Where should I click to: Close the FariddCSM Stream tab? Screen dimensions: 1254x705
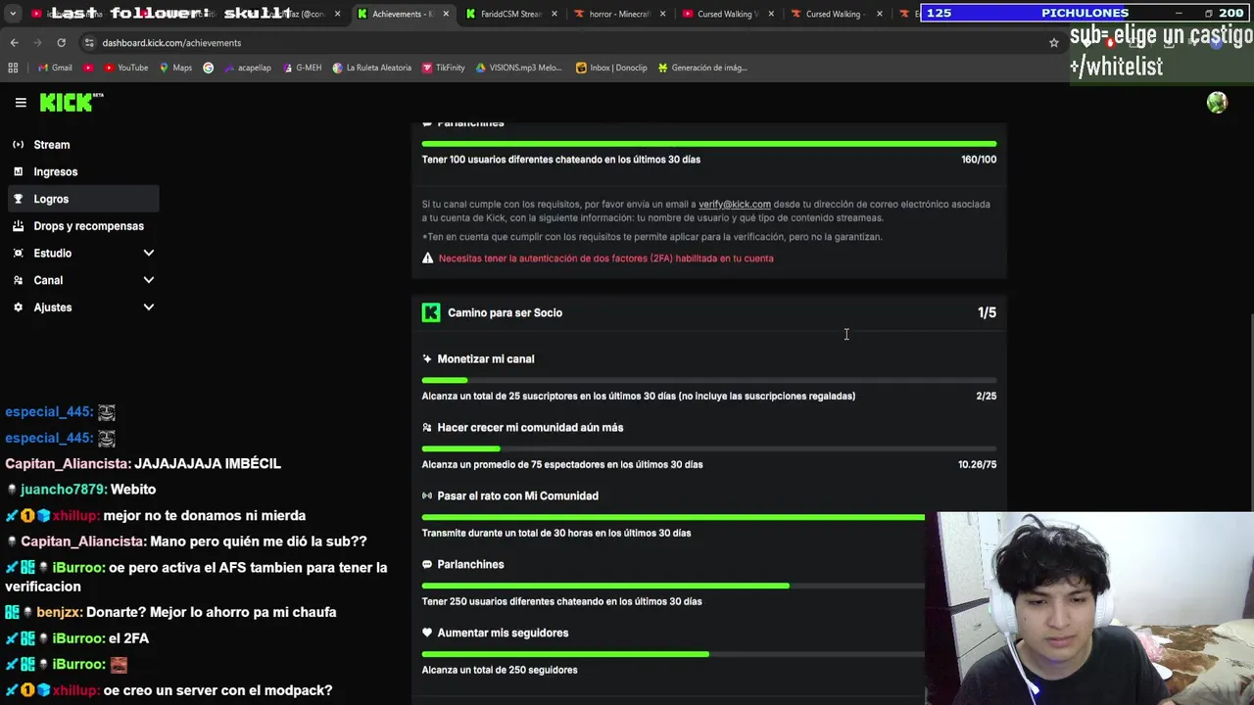tap(554, 14)
